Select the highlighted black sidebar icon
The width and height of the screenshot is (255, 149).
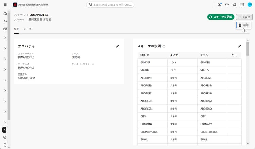click(x=4, y=130)
